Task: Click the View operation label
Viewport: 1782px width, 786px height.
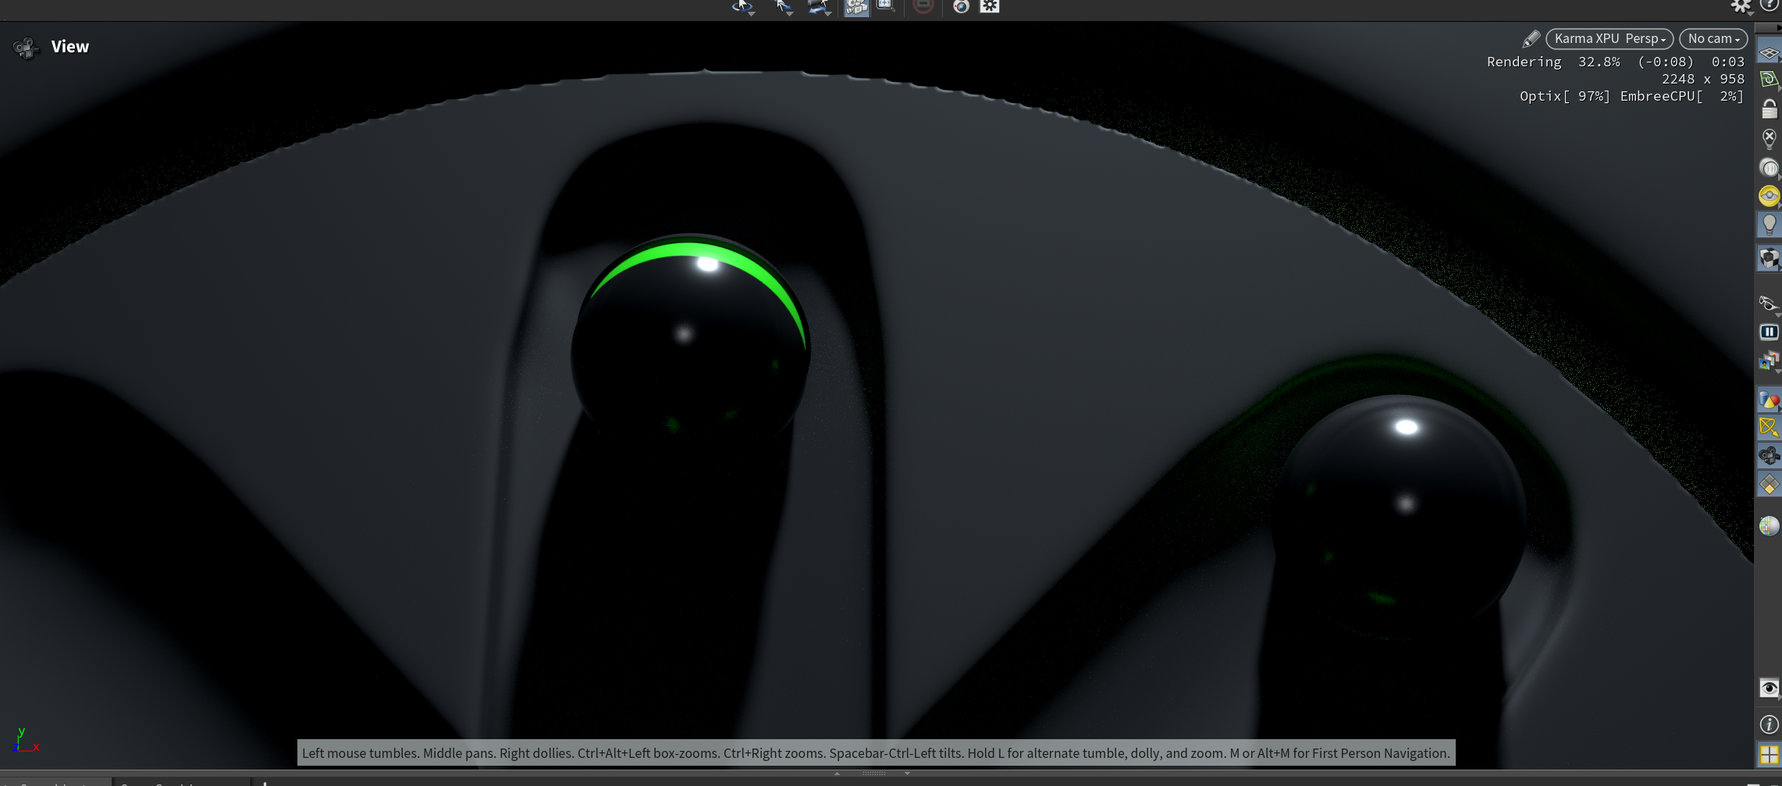Action: [x=70, y=47]
